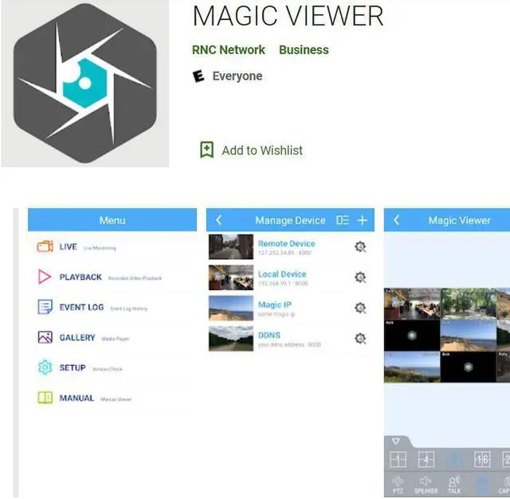Click the Magic Viewer app logo
Screen dimensions: 510x499
click(84, 83)
